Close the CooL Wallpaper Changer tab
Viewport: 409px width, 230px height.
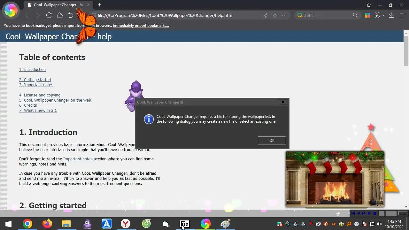tap(88, 5)
